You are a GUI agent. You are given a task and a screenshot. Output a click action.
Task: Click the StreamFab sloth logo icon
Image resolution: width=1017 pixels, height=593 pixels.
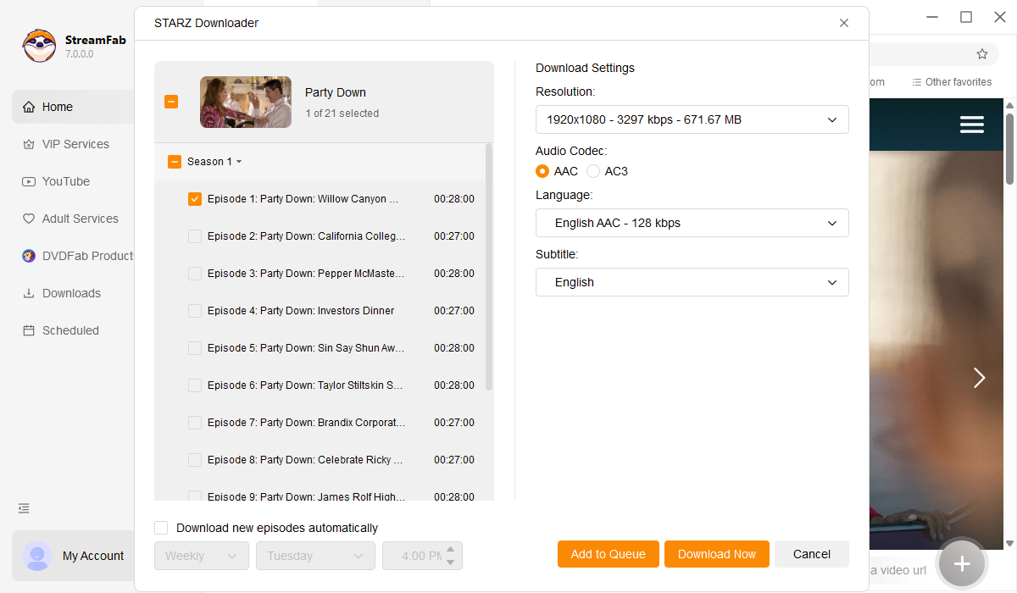point(39,46)
